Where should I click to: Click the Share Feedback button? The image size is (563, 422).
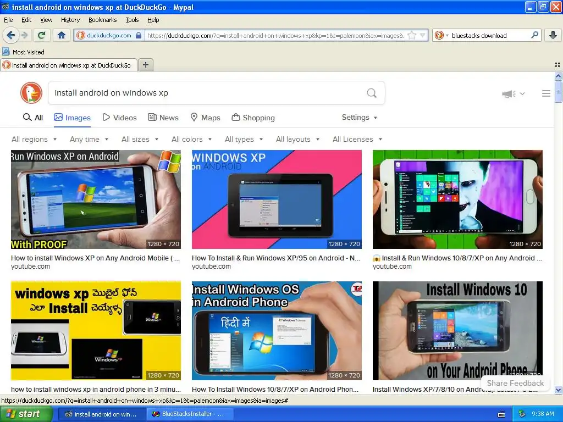tap(515, 383)
